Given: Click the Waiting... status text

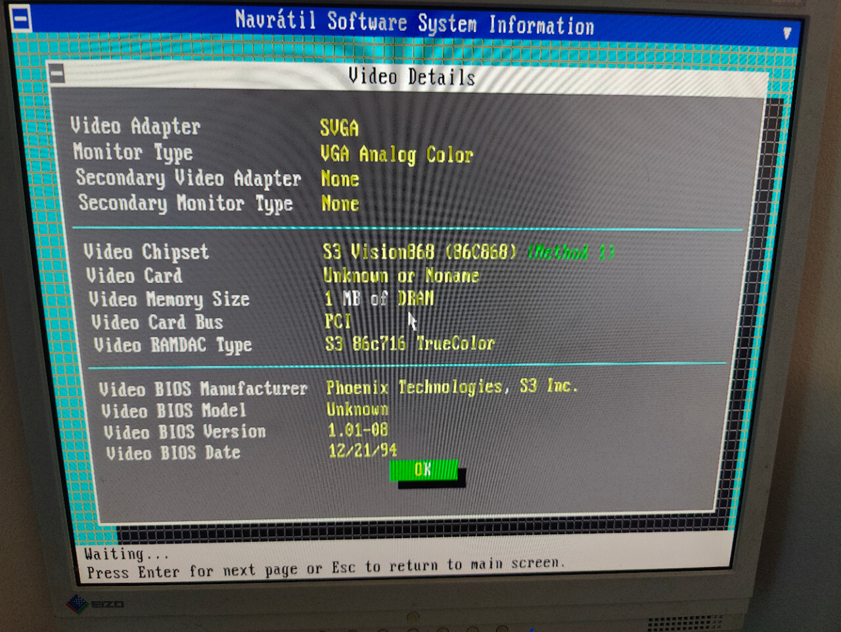Looking at the screenshot, I should 126,554.
